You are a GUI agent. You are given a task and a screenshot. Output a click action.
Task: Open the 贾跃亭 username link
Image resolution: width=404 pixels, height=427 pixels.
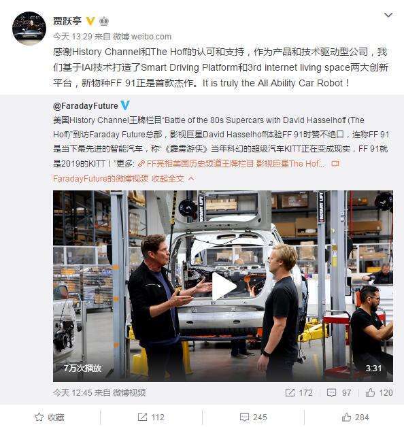(67, 21)
